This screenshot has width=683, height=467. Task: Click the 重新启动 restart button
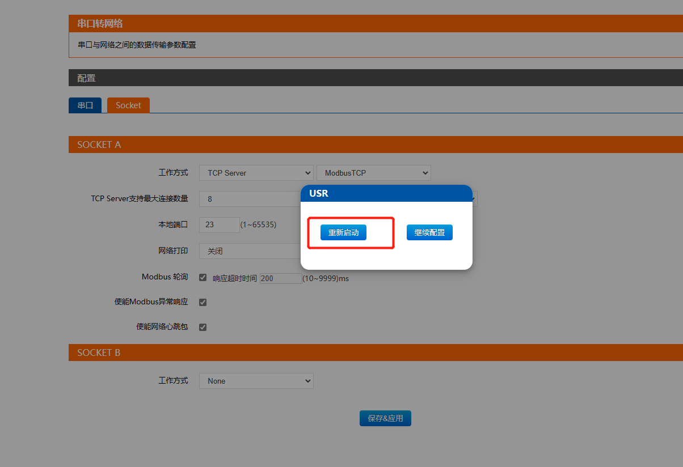(343, 232)
